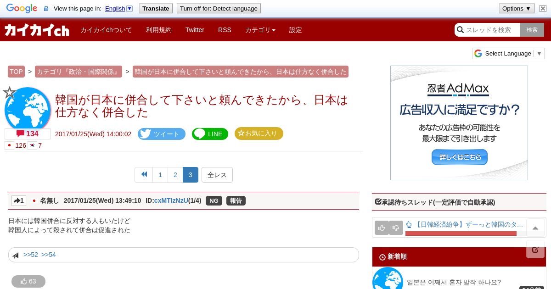This screenshot has width=551, height=289.
Task: Open the Options dropdown menu
Action: [517, 8]
